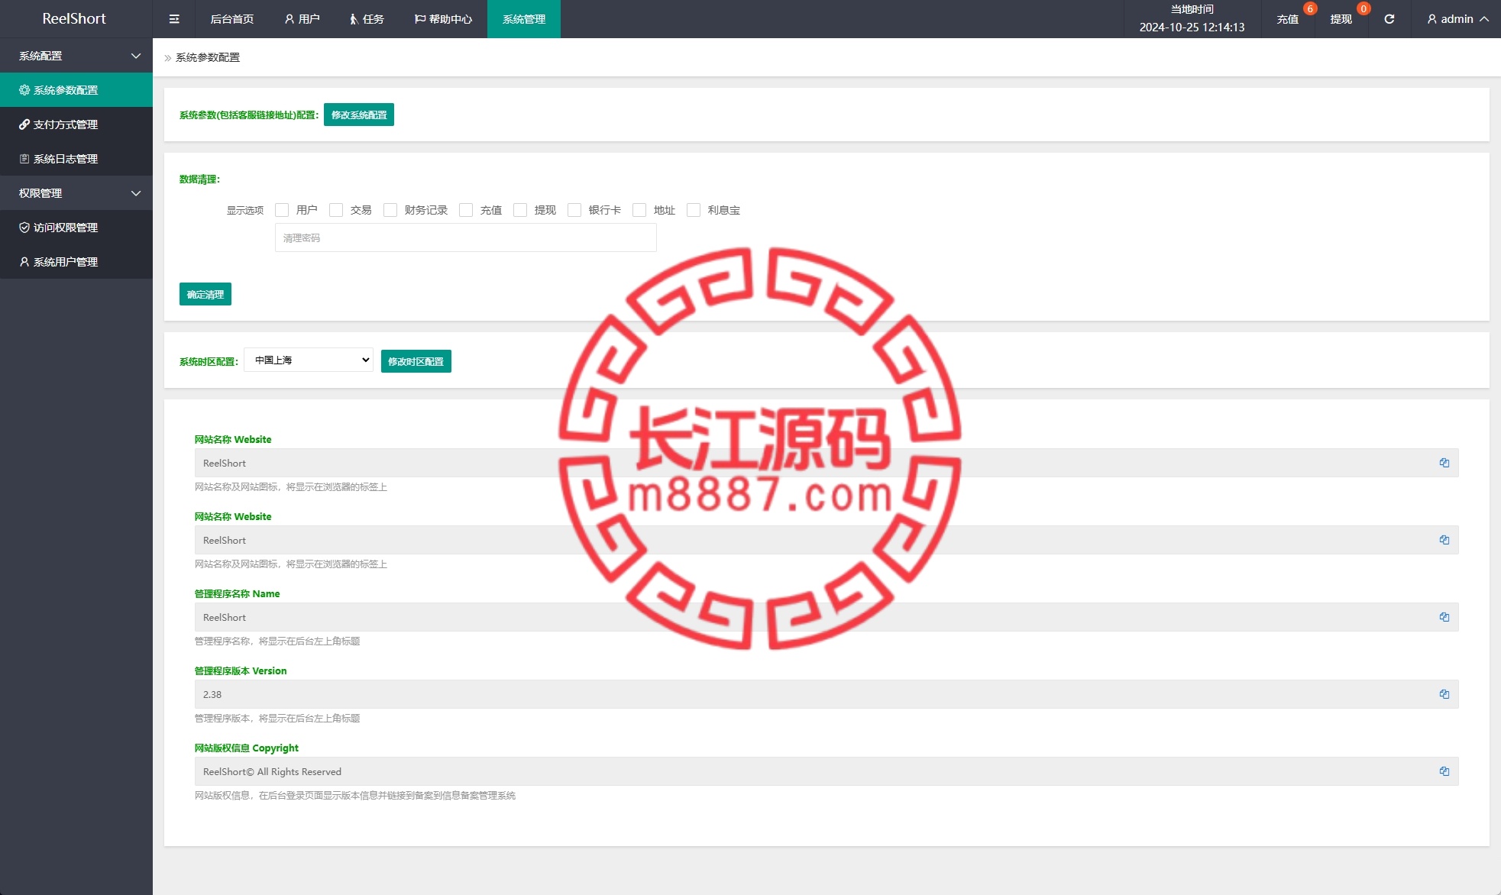Viewport: 1501px width, 895px height.
Task: Open the 任务 top navigation tab
Action: [367, 19]
